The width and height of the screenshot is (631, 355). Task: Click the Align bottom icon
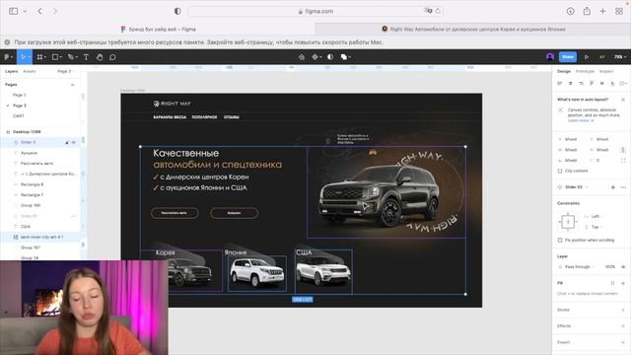[x=612, y=83]
